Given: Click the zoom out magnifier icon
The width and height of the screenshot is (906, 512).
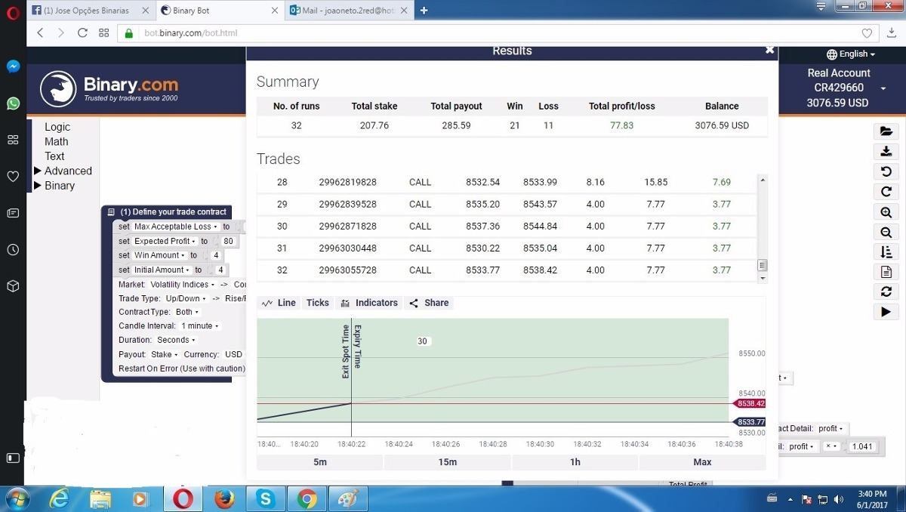Looking at the screenshot, I should [x=886, y=232].
